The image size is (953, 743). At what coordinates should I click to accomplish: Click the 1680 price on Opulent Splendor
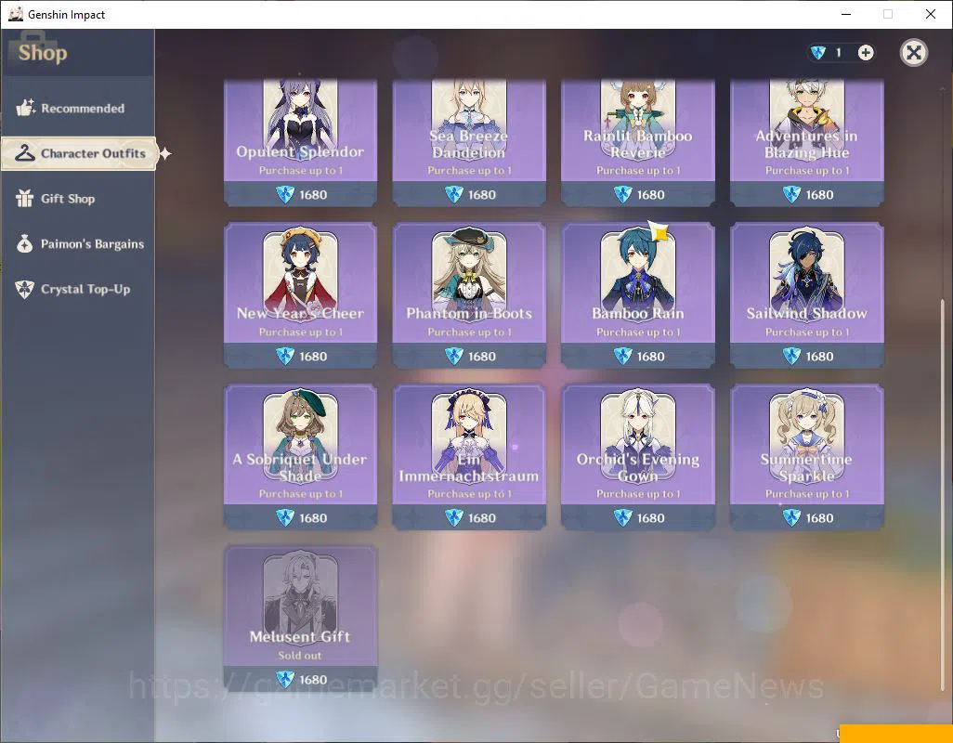[x=313, y=195]
